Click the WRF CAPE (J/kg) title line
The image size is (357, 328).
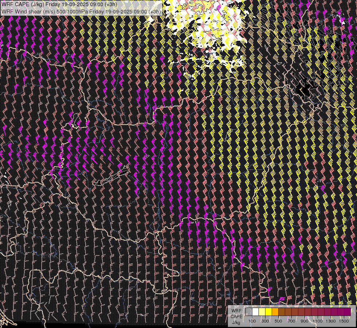coord(59,4)
